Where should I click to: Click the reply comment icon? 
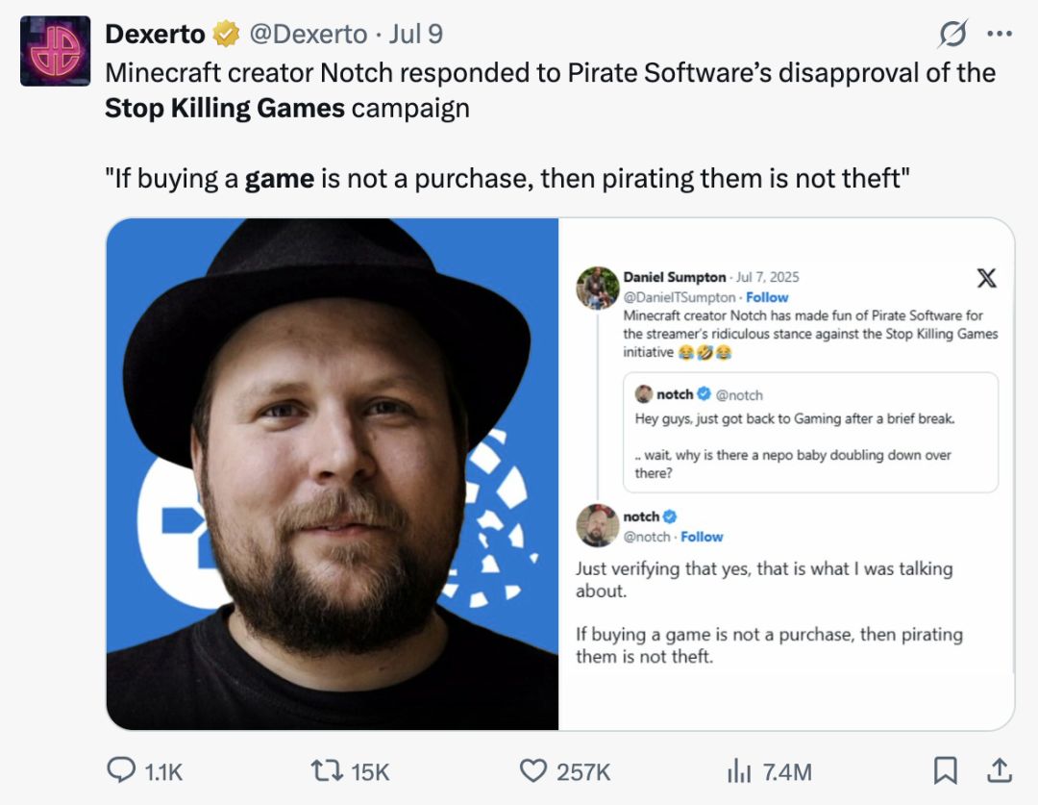(x=120, y=771)
